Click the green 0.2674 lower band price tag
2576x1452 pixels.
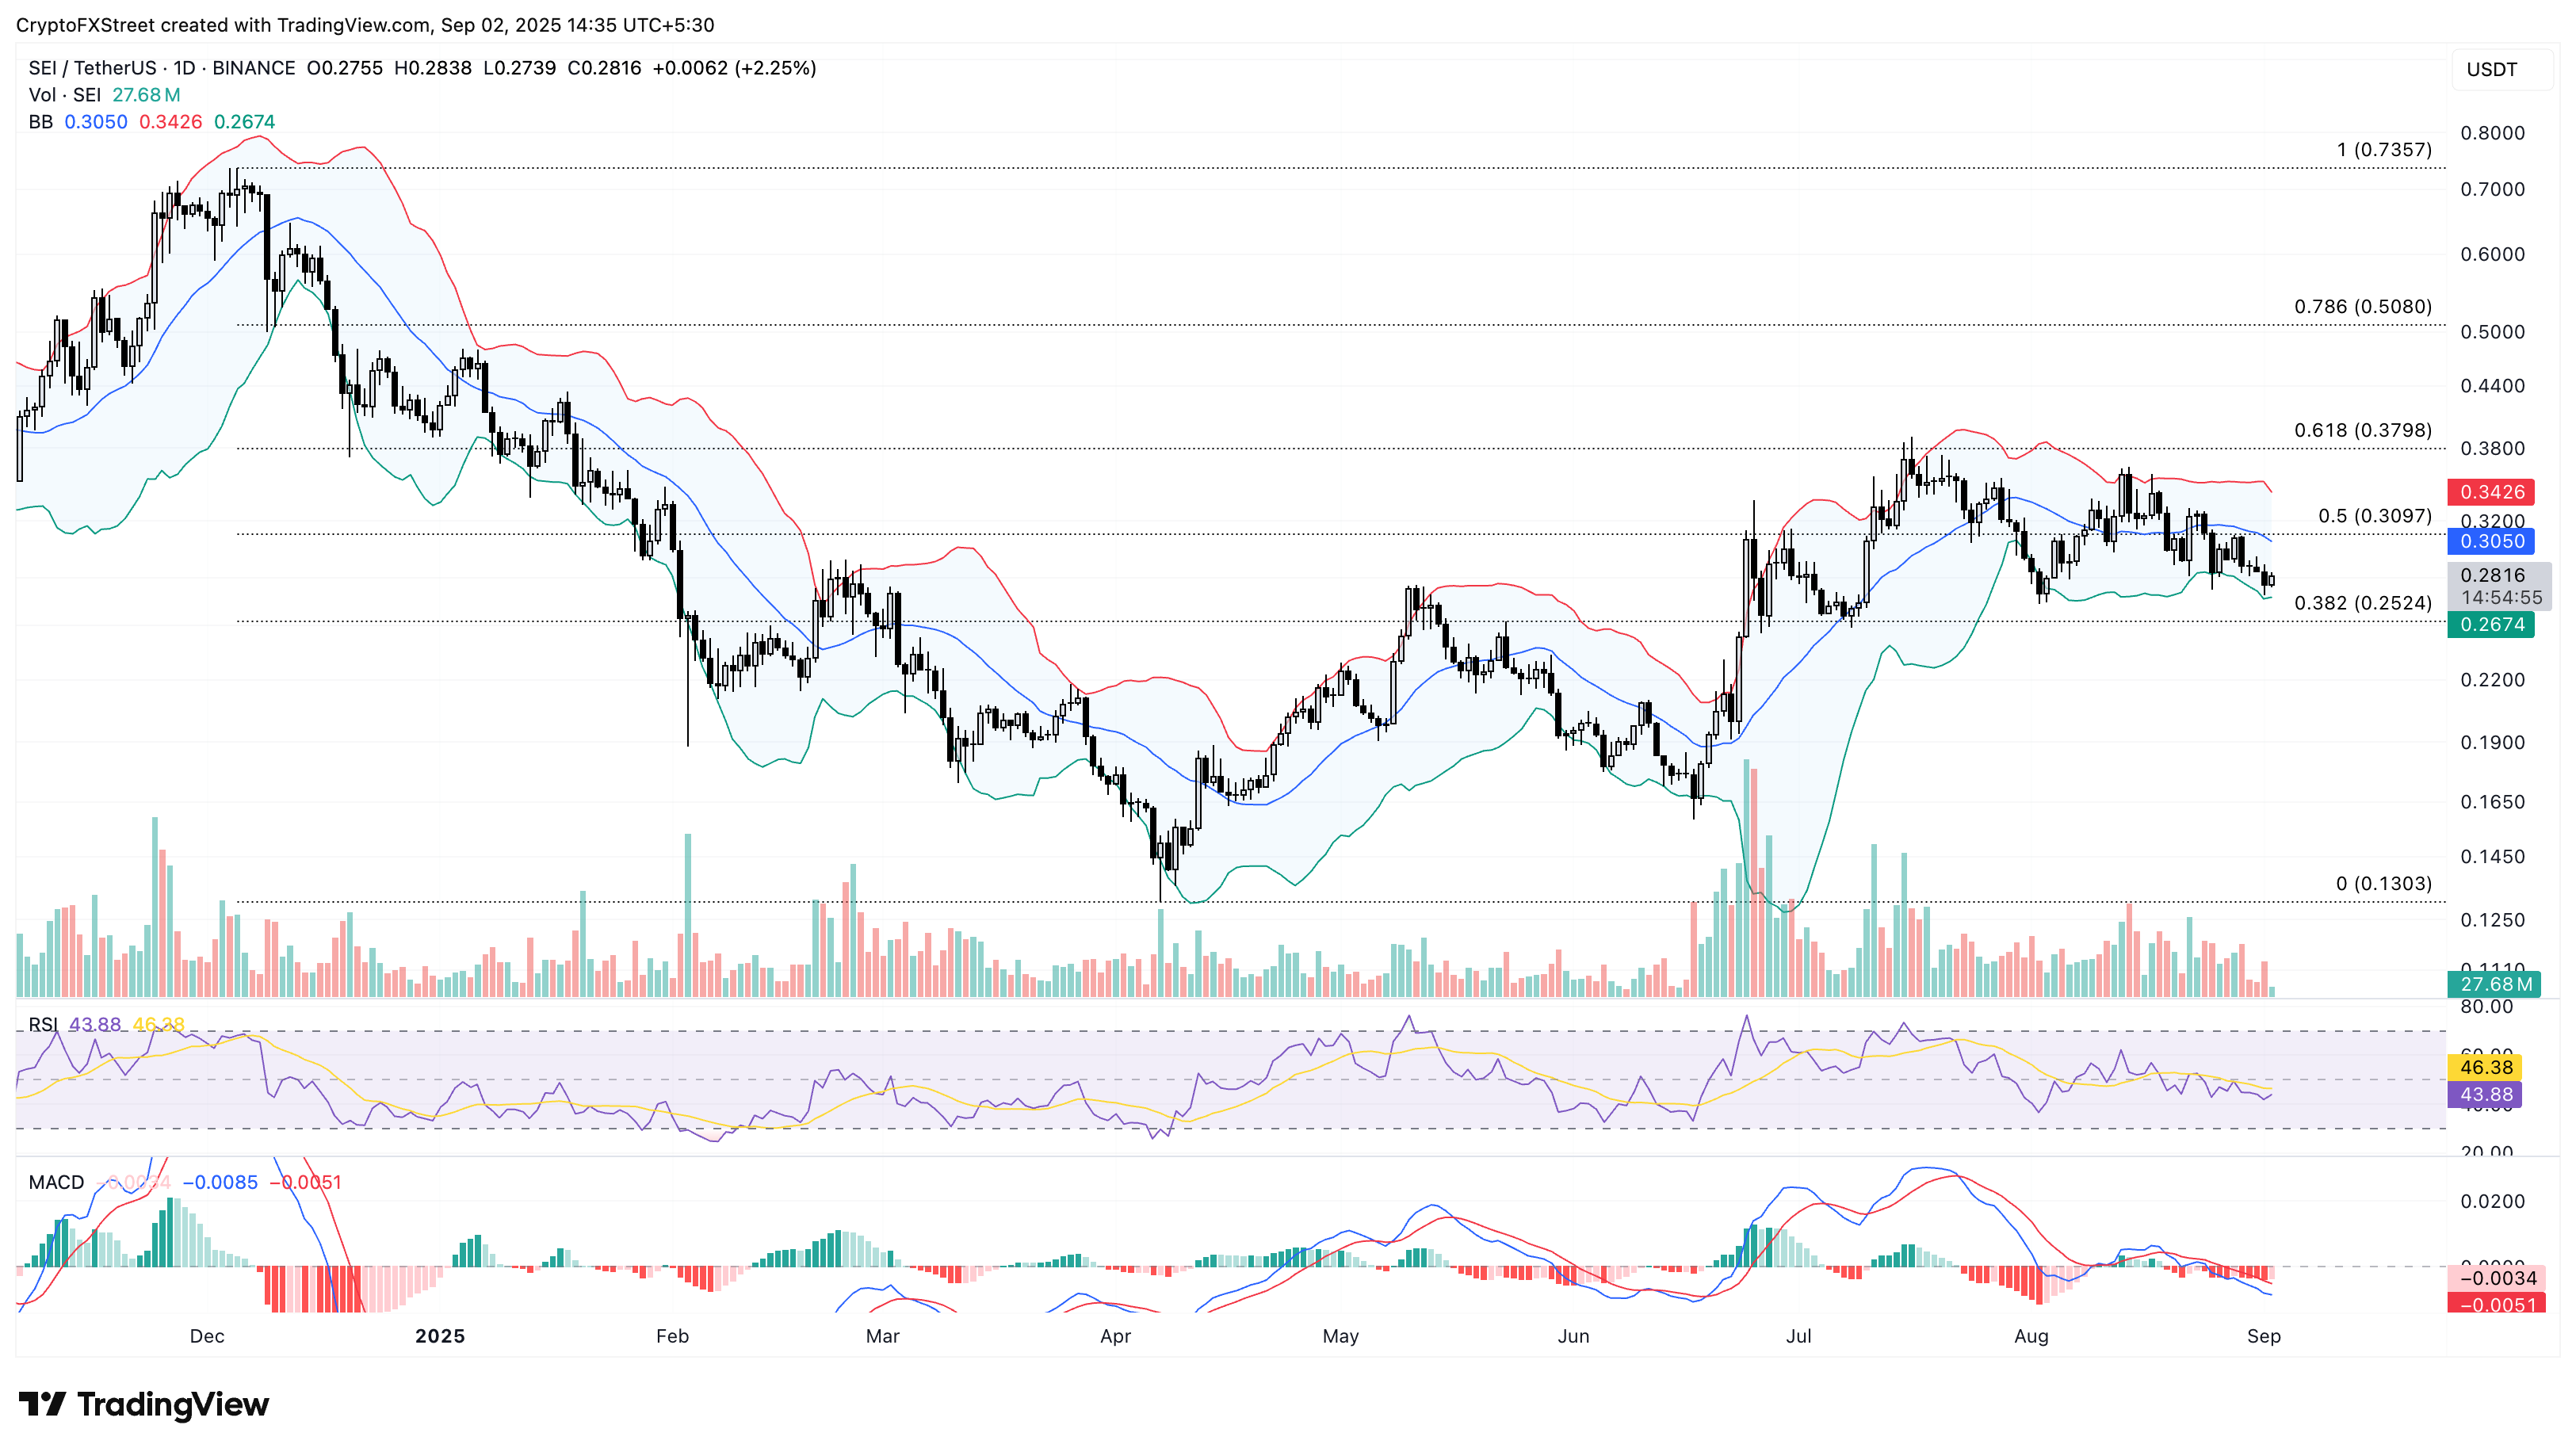[2491, 625]
